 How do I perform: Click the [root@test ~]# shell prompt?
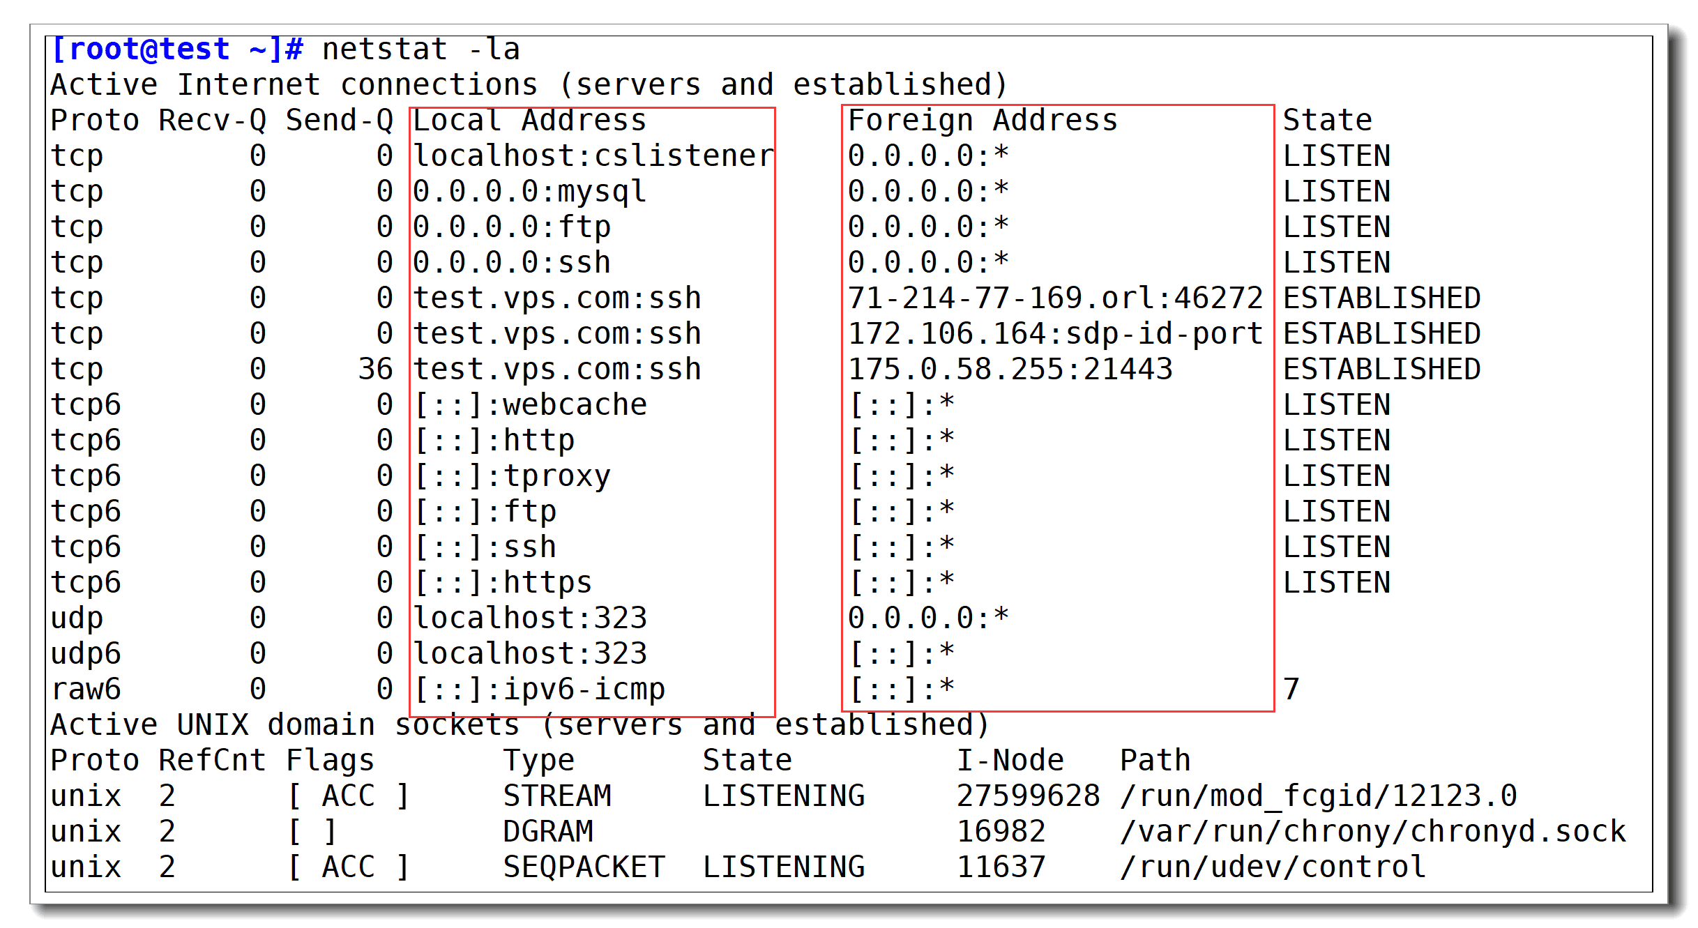coord(177,50)
